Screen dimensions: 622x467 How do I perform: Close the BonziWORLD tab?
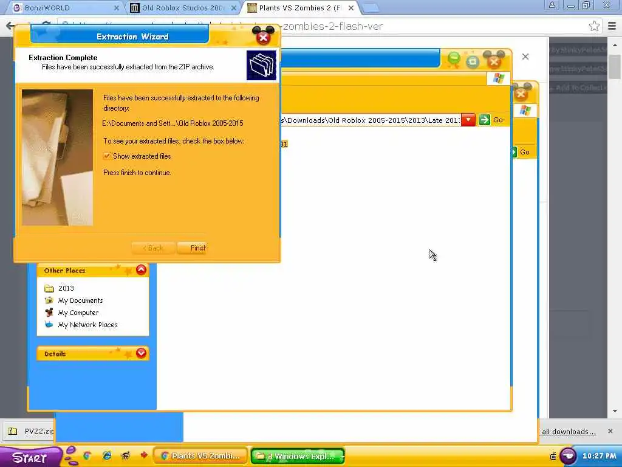tap(117, 7)
